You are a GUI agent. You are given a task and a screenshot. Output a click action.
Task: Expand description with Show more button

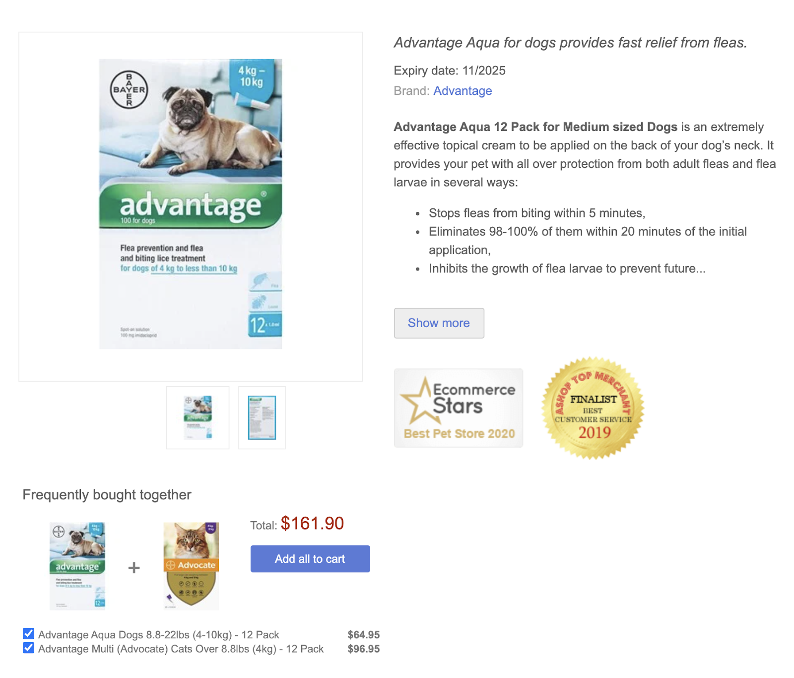439,323
